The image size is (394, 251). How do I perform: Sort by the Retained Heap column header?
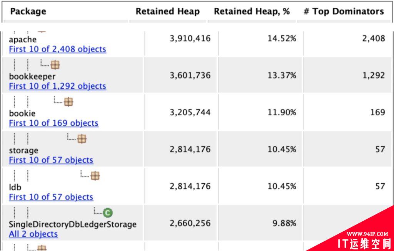pos(168,11)
